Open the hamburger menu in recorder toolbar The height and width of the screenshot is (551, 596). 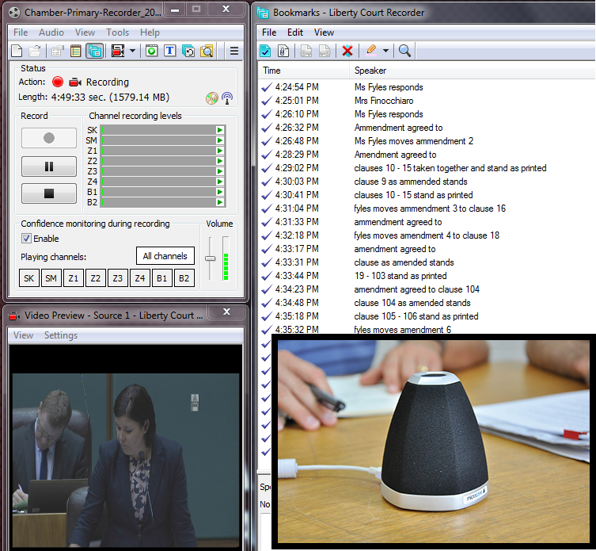[234, 51]
